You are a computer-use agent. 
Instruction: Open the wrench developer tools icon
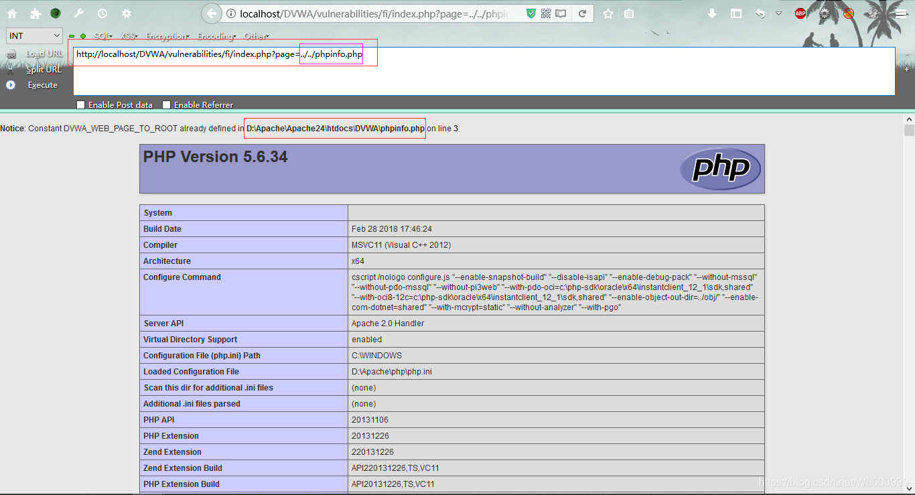click(78, 13)
